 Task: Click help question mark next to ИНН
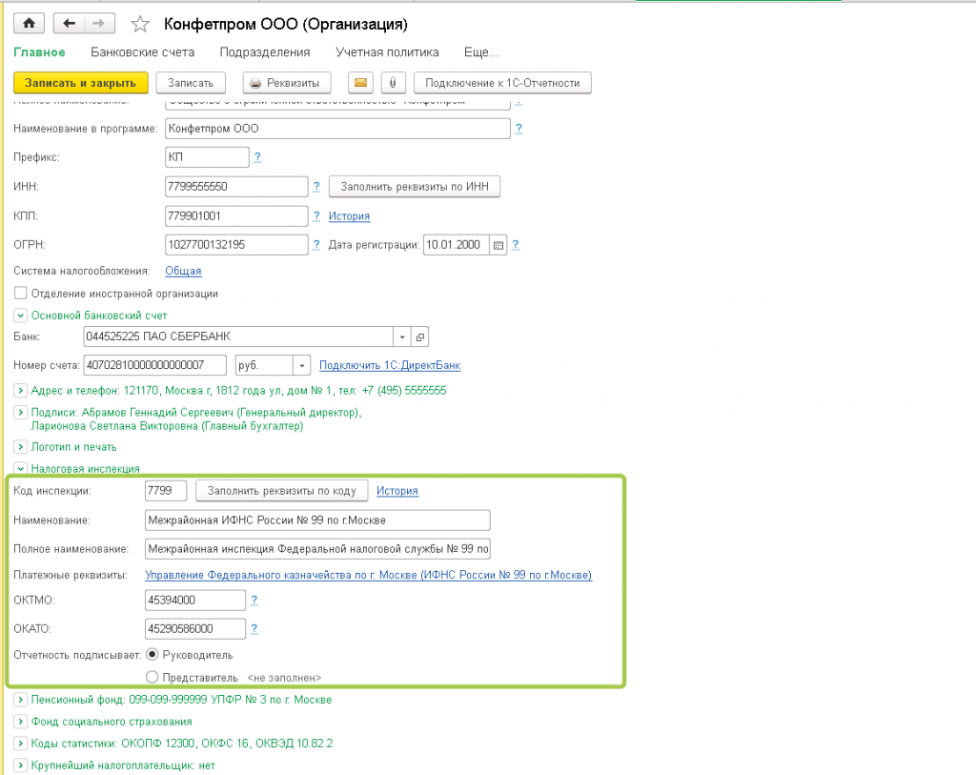[x=316, y=186]
